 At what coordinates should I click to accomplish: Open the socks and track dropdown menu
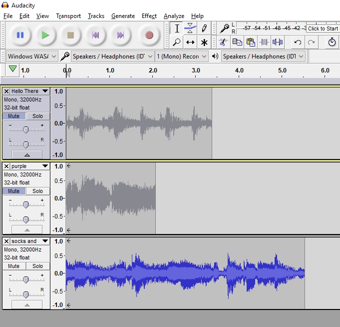[x=45, y=241]
